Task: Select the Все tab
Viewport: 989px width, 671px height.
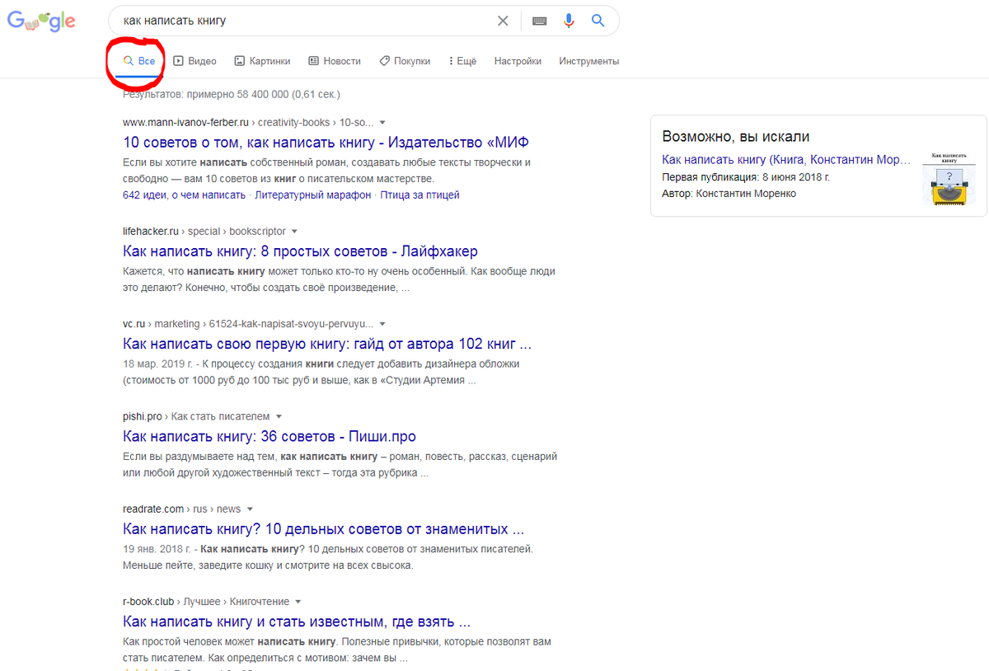Action: (139, 61)
